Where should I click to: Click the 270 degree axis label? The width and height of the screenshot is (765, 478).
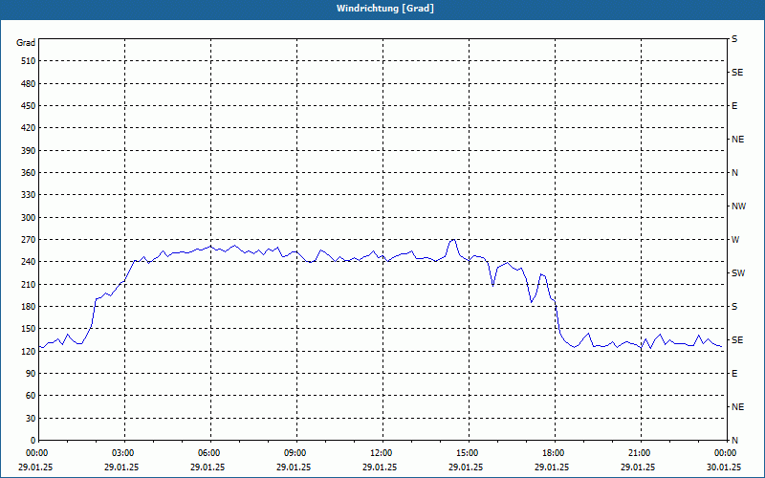click(29, 240)
